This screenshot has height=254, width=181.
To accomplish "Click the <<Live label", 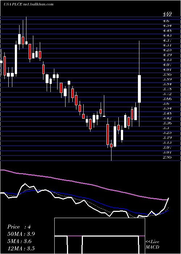I will point(152,242).
